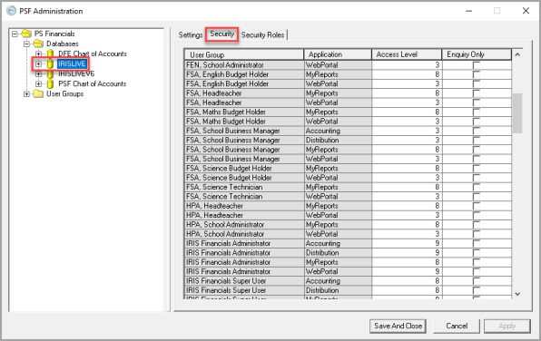Click the User Group column header
The image size is (541, 341).
coord(243,54)
